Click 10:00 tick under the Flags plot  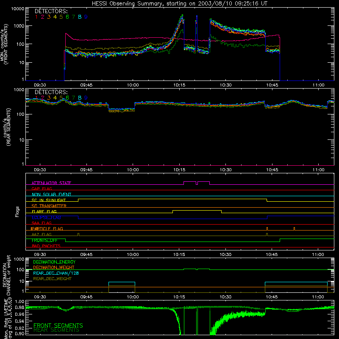click(x=133, y=255)
